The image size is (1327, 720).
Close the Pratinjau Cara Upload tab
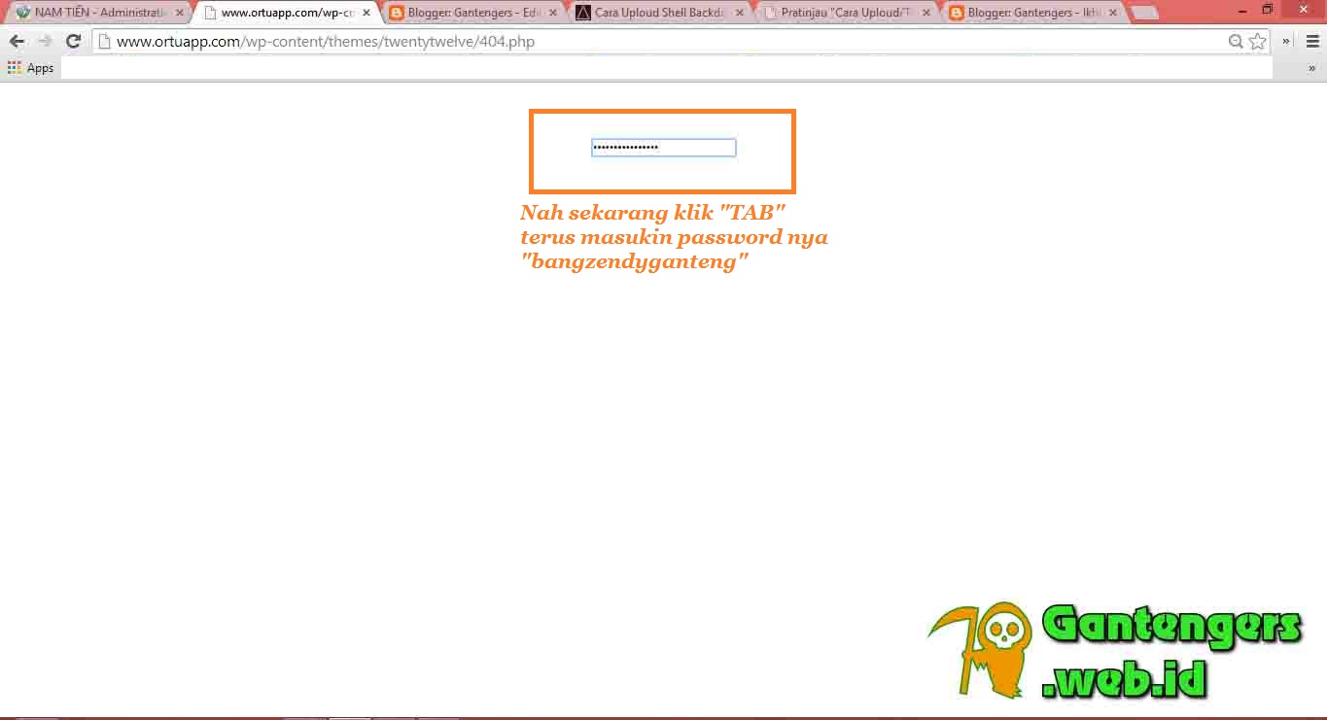[925, 13]
